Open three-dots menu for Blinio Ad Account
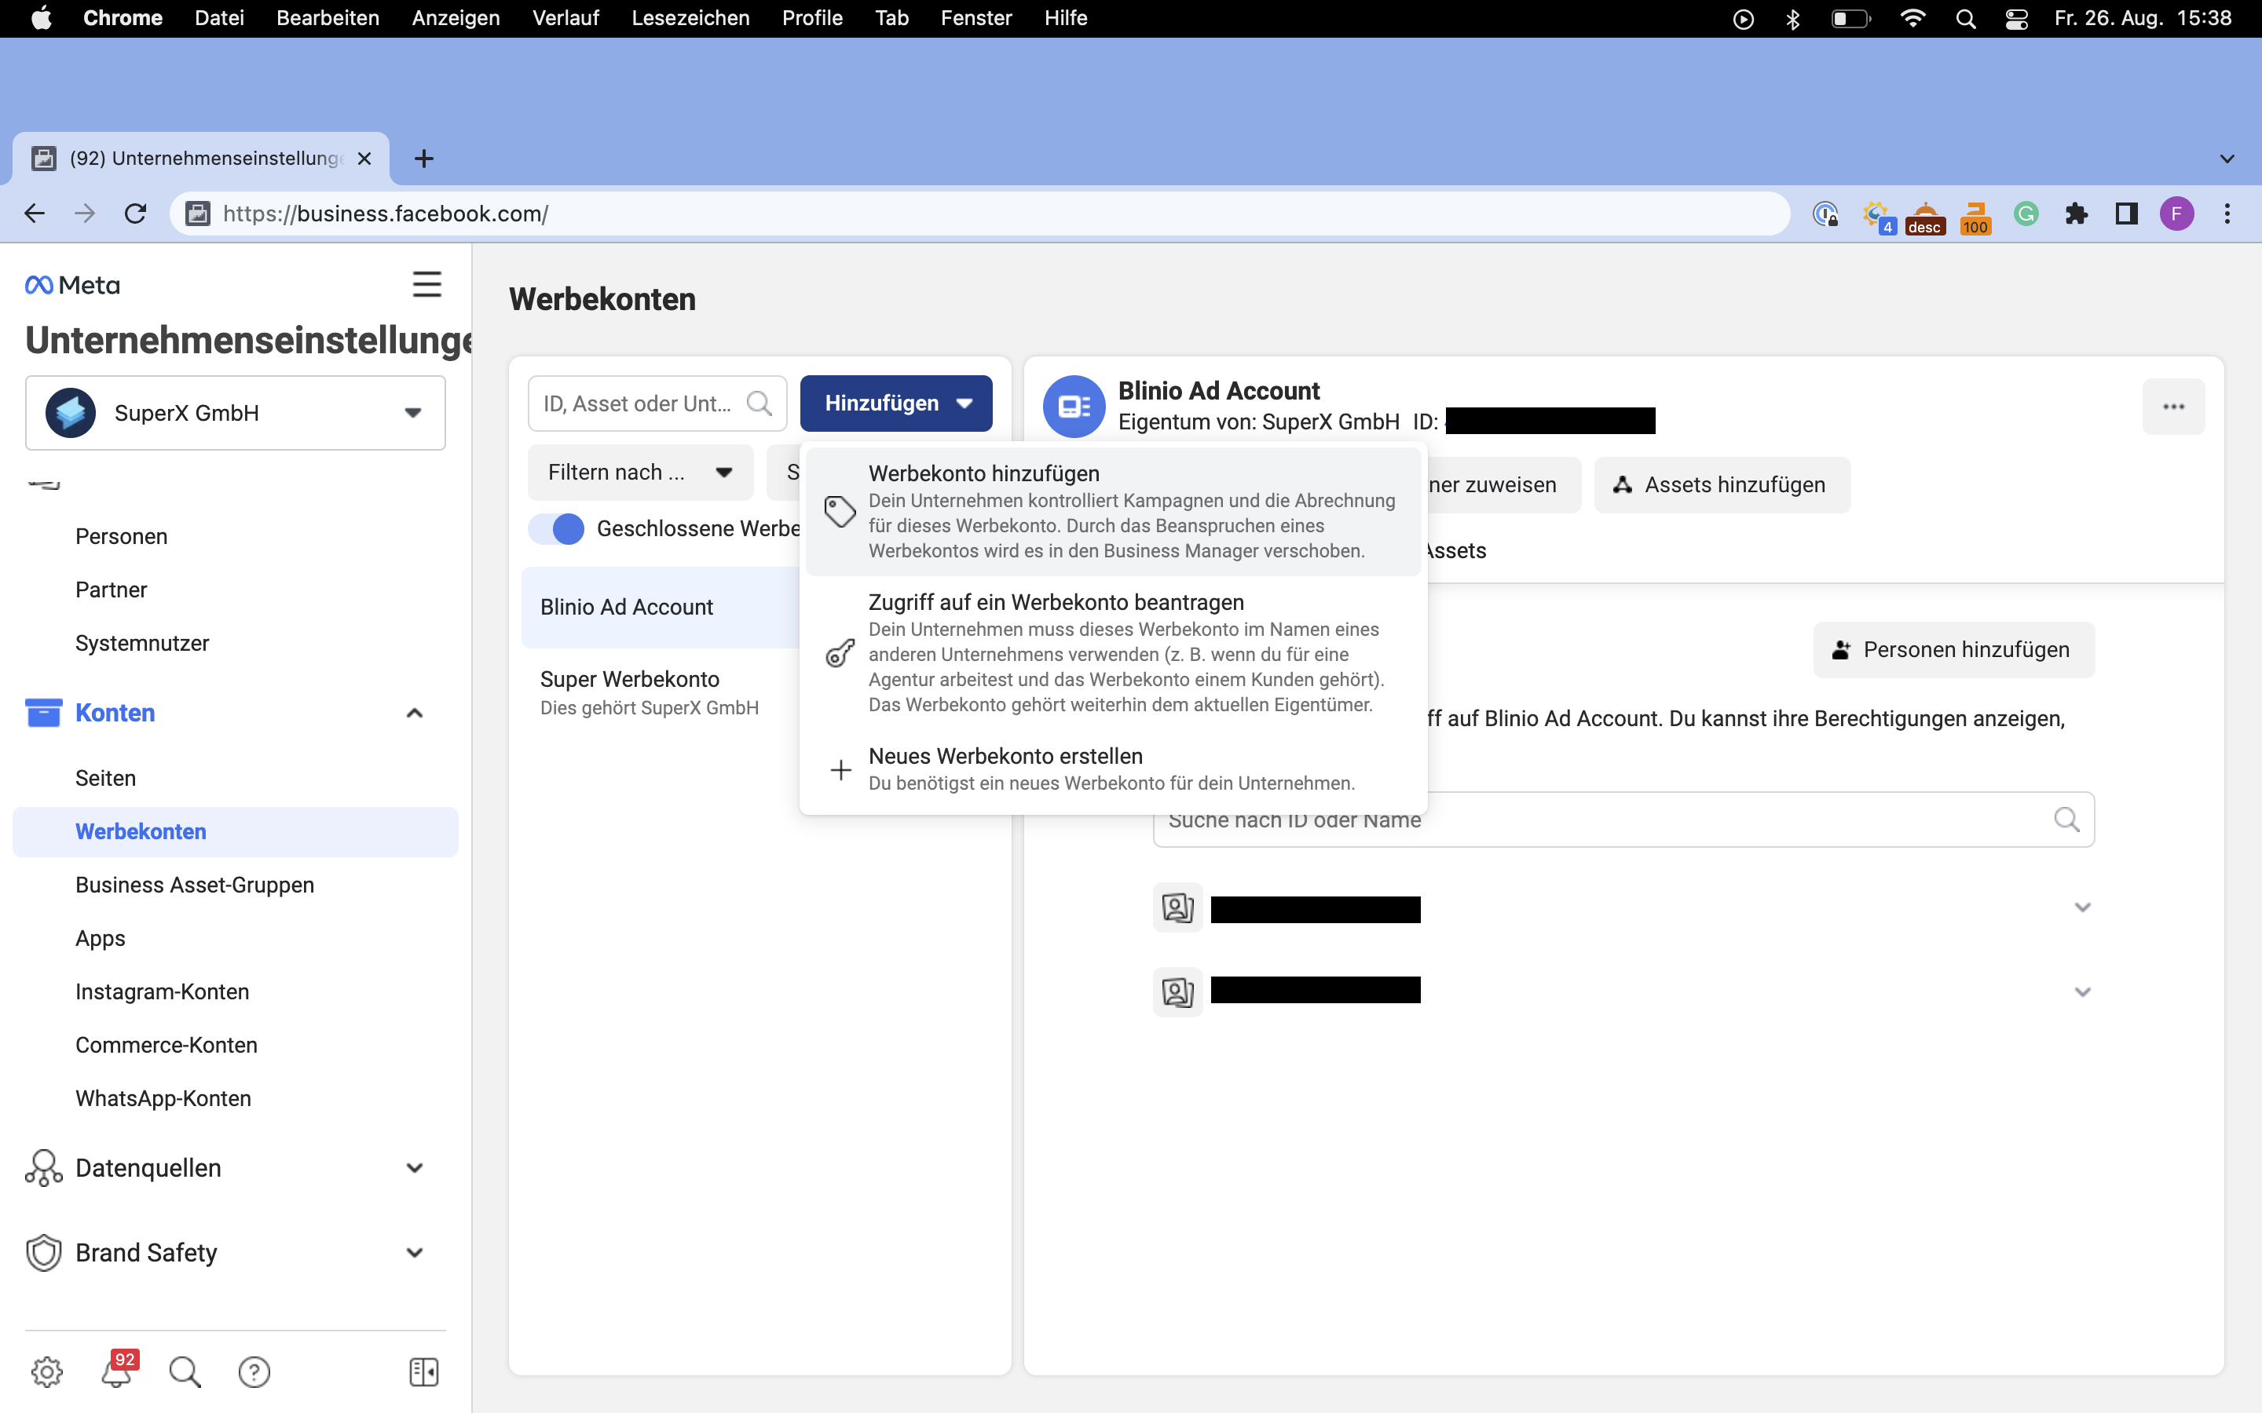The image size is (2262, 1413). (2173, 407)
